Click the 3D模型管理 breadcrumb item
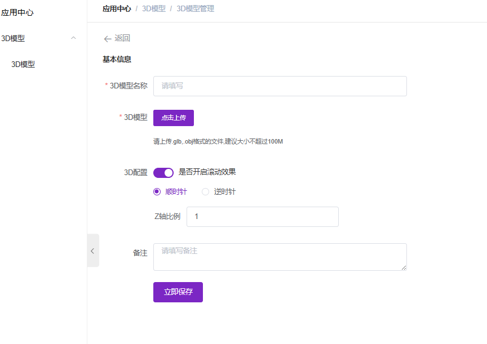Screen dimensions: 487x344 195,8
